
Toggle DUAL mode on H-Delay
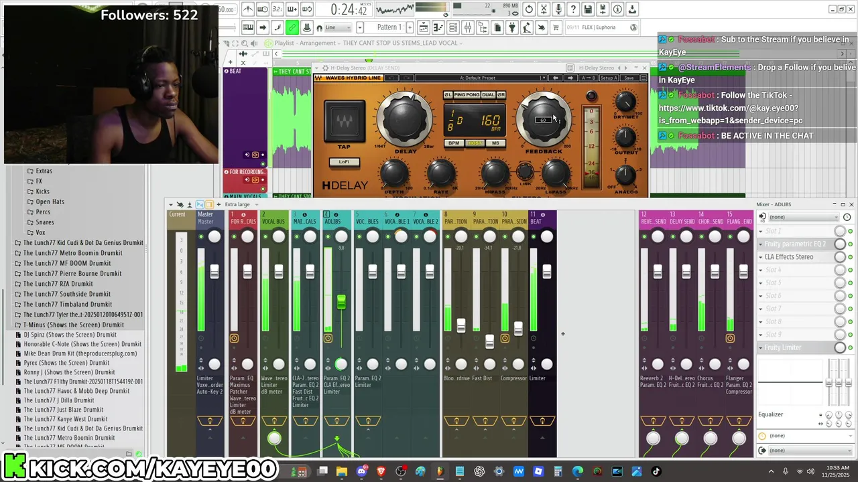488,95
